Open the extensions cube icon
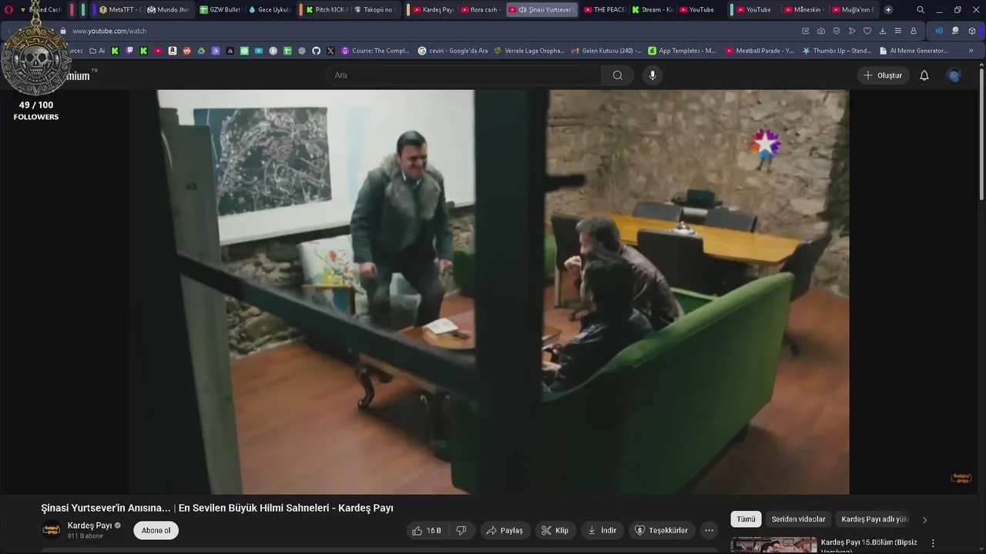 coord(972,31)
